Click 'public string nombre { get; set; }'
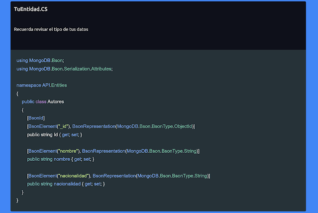The image size is (318, 213). coord(61,159)
